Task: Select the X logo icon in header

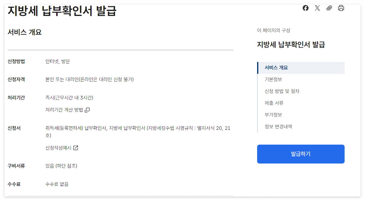Action: [317, 8]
